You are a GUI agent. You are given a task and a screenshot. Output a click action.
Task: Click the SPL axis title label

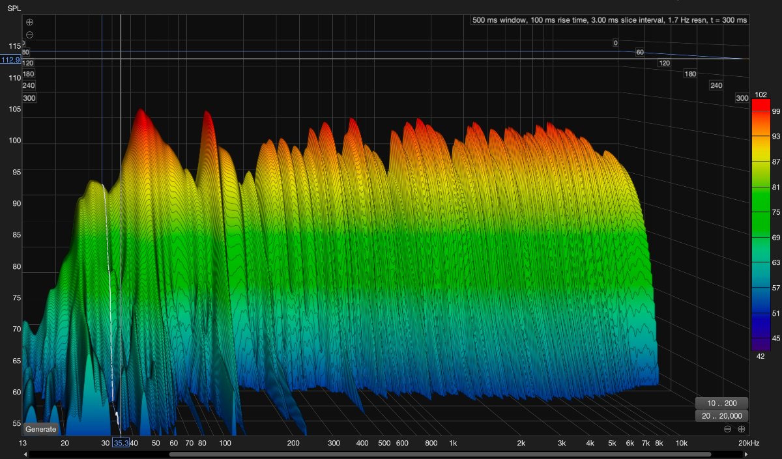tap(14, 8)
